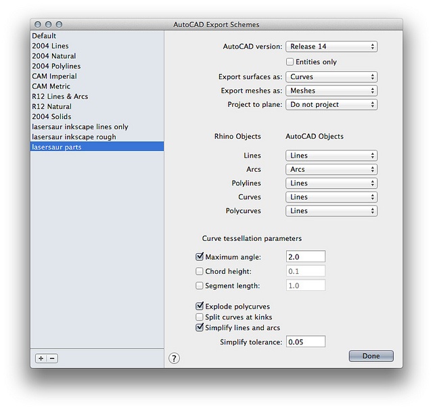Screen dimensions: 433x410
Task: Open the Curves object mapping dropdown
Action: point(332,197)
